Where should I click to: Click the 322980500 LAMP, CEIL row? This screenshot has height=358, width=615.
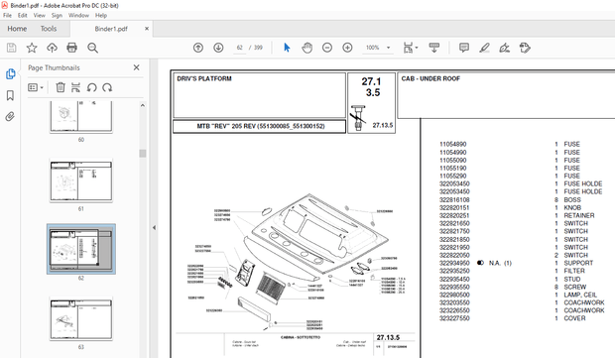coord(518,295)
